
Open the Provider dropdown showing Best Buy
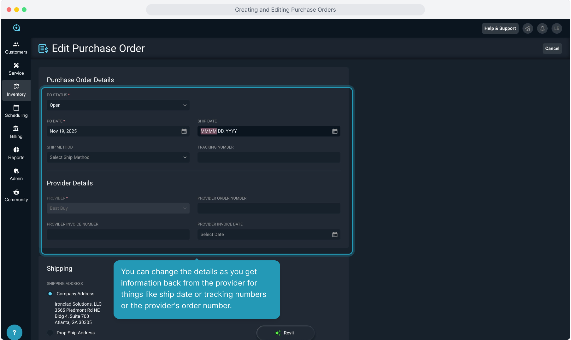click(118, 208)
